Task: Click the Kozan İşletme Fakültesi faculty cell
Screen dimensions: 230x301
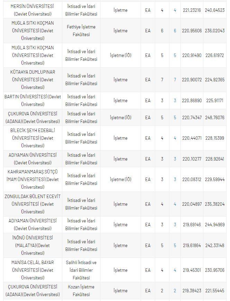Action: 81,291
